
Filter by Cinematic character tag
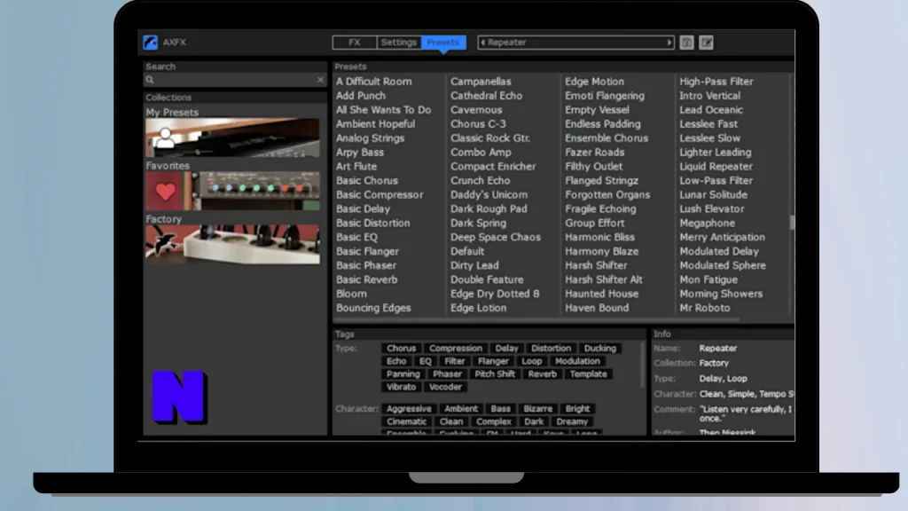point(406,421)
